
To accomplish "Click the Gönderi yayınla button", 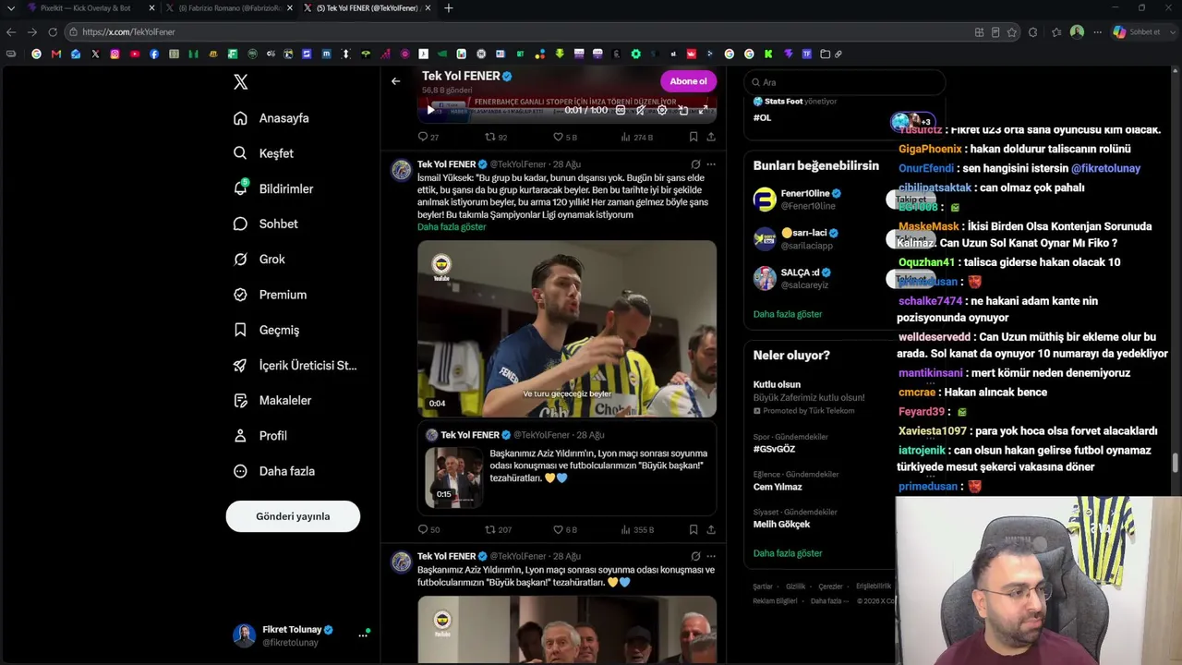I will pos(293,516).
